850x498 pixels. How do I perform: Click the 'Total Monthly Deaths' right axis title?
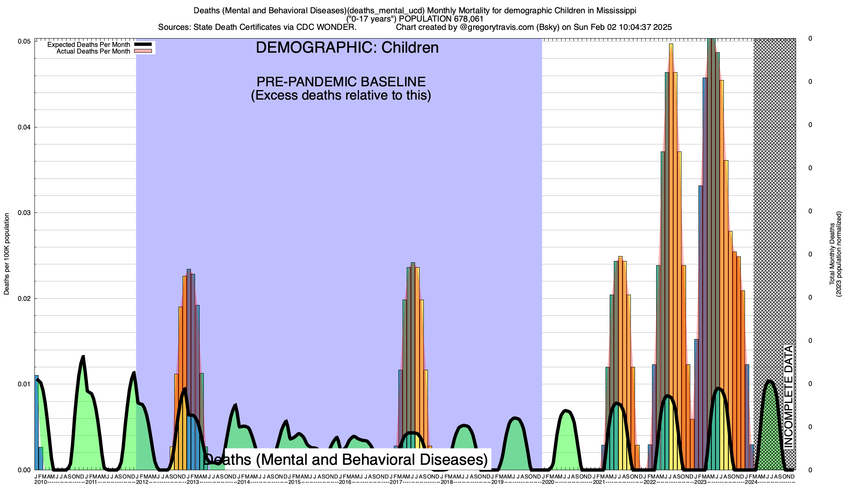(x=832, y=254)
